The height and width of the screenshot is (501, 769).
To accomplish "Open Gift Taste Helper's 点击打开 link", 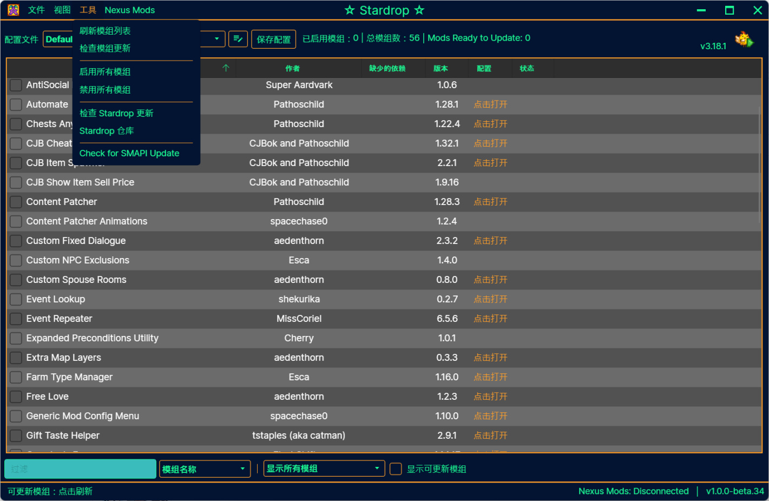I will click(491, 436).
